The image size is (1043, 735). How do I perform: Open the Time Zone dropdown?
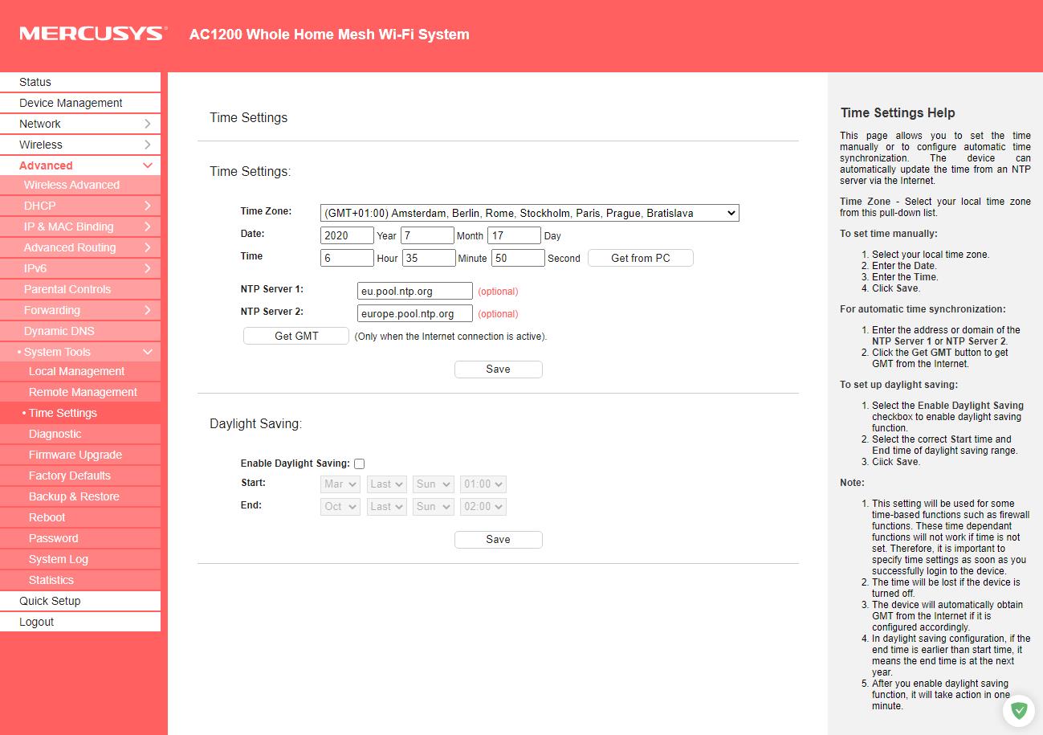[529, 213]
